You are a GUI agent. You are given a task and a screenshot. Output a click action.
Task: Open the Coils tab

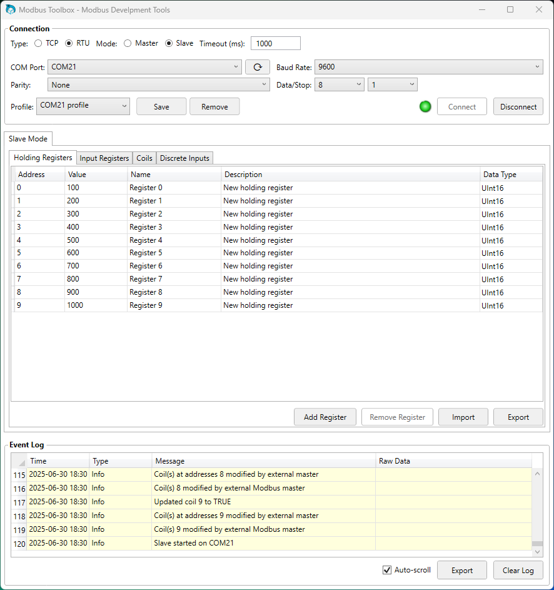click(144, 158)
